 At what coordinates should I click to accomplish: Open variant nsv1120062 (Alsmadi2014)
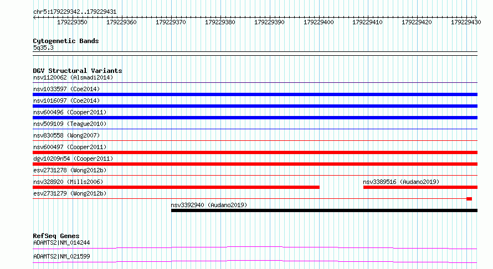coord(73,77)
